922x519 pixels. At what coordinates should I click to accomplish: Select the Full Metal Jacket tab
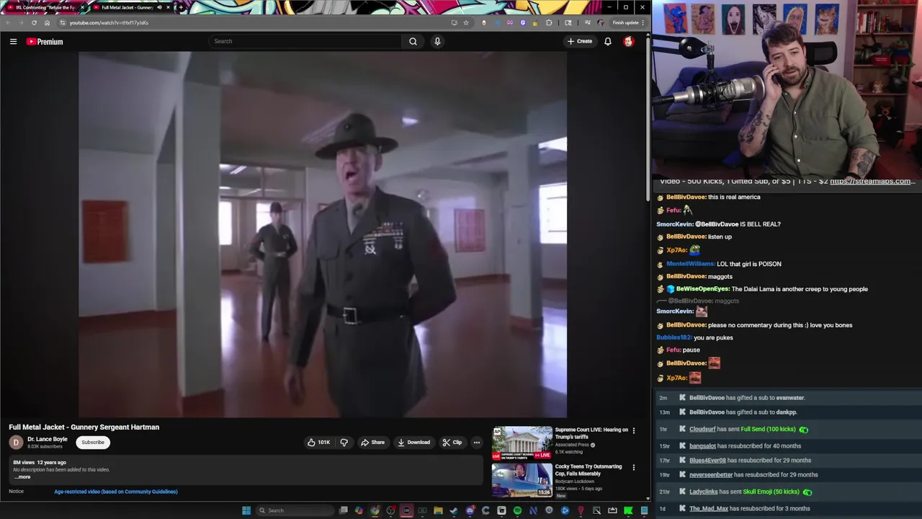pyautogui.click(x=127, y=7)
